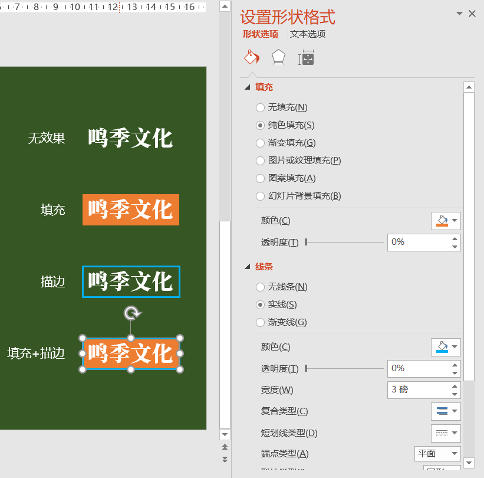Screen dimensions: 484x478
Task: Increase line width with up spinner
Action: click(455, 386)
